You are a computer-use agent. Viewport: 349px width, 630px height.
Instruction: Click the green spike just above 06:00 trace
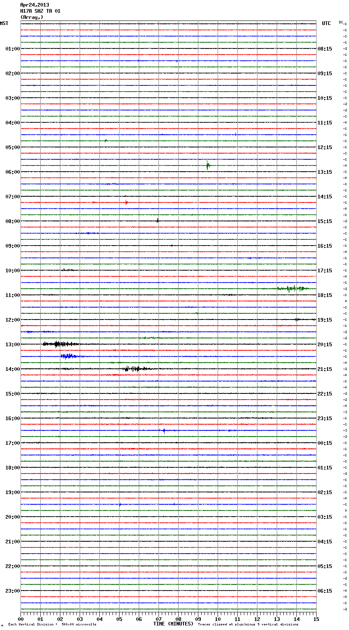(x=208, y=166)
